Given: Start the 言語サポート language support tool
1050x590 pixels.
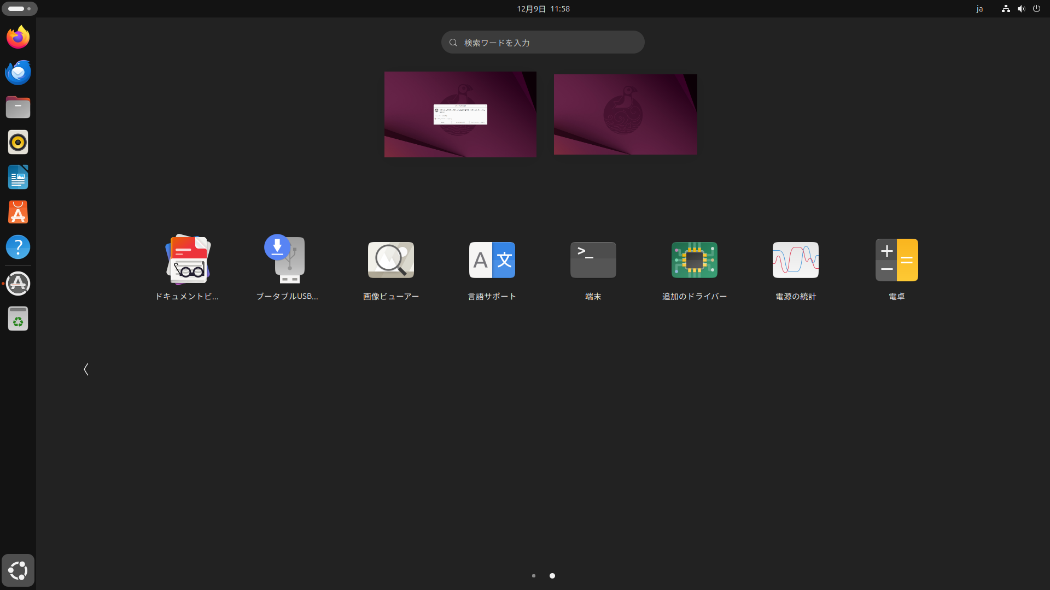Looking at the screenshot, I should [492, 260].
